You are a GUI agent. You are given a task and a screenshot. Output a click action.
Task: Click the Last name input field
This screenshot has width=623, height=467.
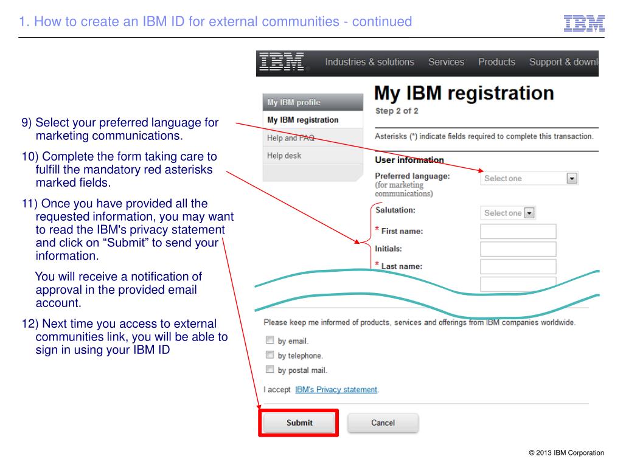pos(518,266)
